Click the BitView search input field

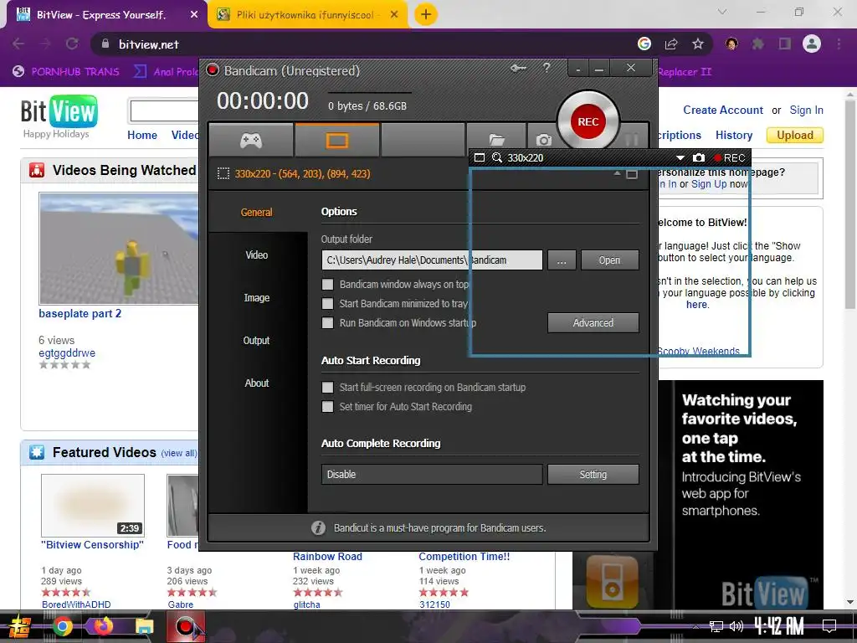point(164,111)
